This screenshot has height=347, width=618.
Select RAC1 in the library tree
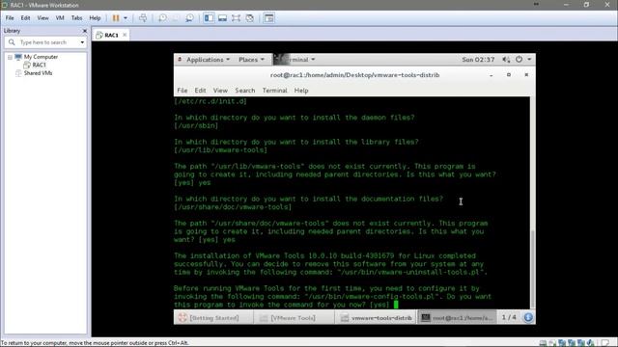39,65
